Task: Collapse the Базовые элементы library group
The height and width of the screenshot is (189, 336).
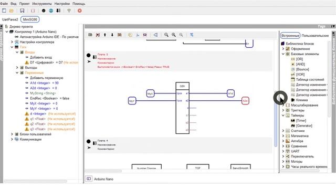Action: point(283,54)
